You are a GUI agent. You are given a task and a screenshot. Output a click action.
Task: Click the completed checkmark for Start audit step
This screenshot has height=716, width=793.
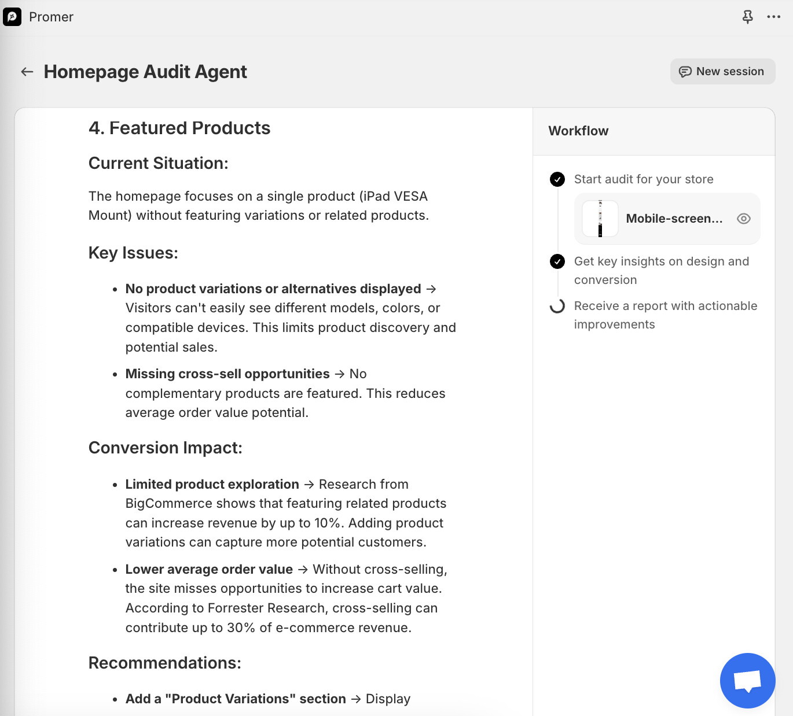click(557, 179)
